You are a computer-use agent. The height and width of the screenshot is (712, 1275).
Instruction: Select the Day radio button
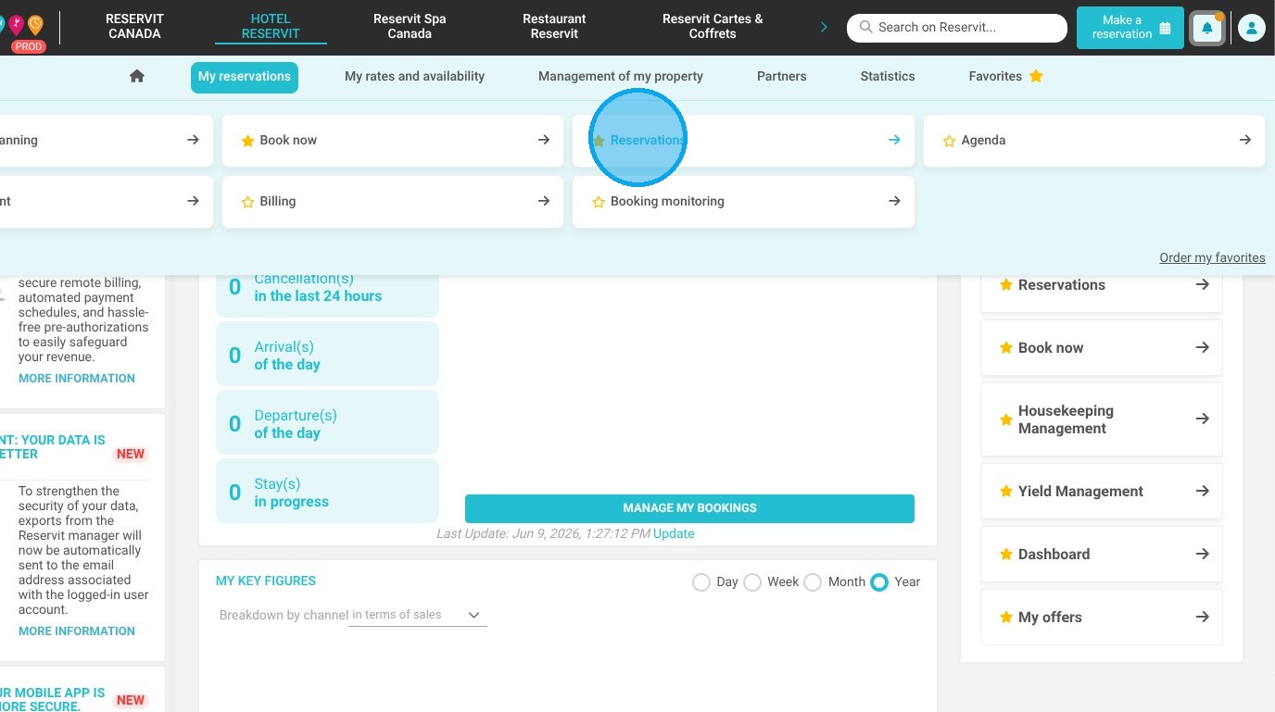(x=701, y=582)
